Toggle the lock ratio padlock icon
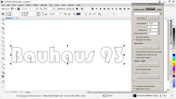176x99 pixels. pos(46,14)
